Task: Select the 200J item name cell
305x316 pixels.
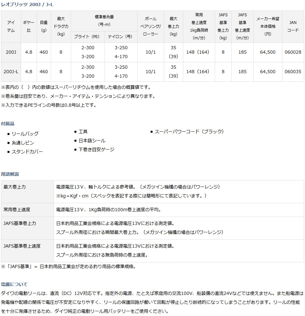Action: tap(11, 52)
